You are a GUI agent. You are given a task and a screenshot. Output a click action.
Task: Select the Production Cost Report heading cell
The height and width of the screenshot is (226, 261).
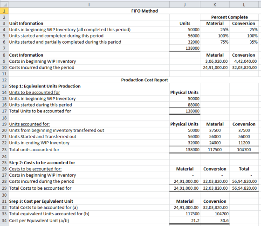[144, 80]
